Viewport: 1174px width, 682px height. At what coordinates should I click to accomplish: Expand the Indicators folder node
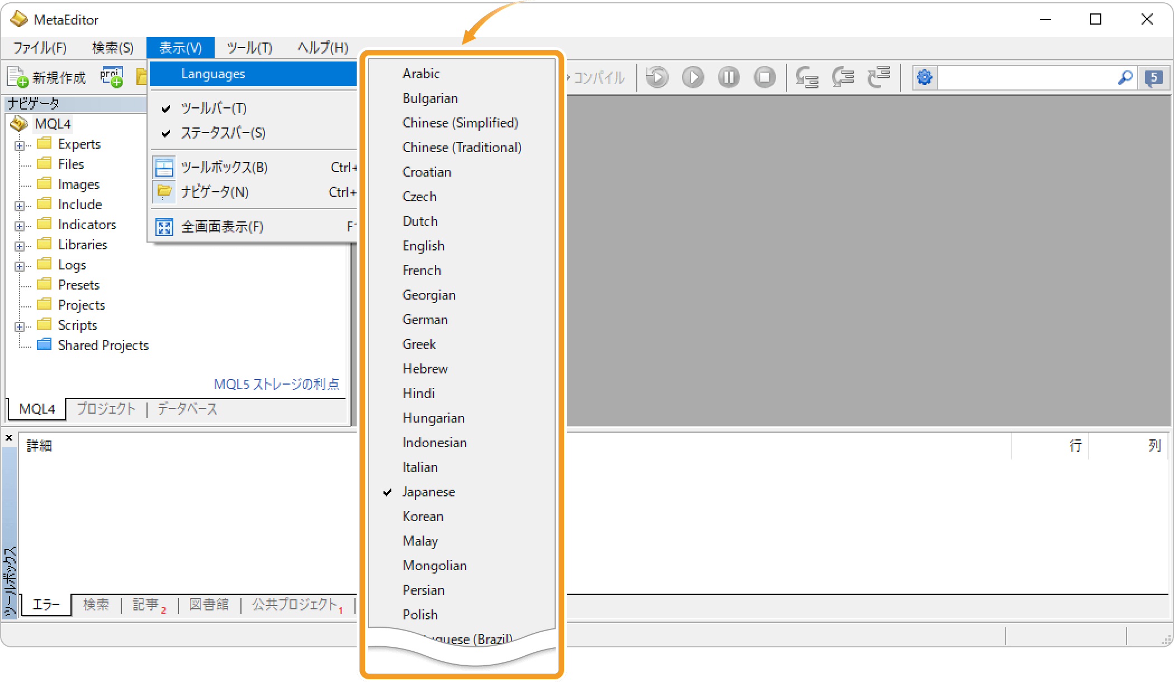20,226
